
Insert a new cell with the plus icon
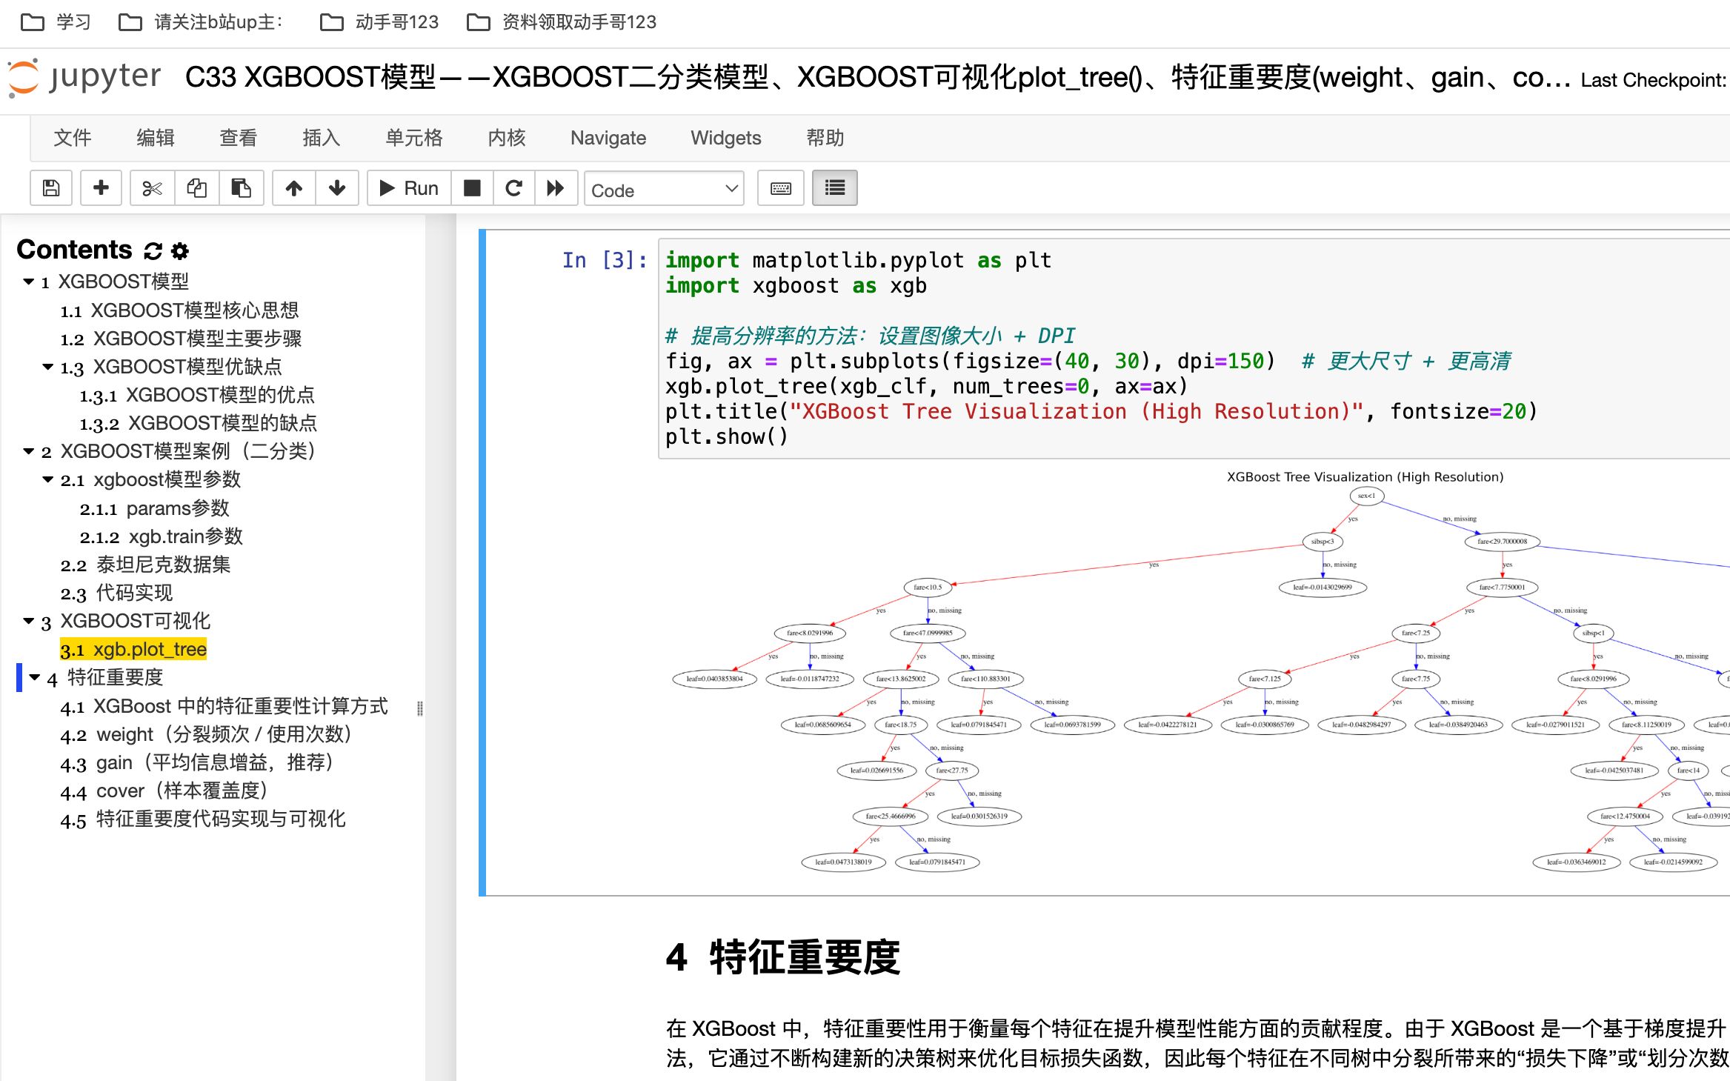click(x=101, y=188)
